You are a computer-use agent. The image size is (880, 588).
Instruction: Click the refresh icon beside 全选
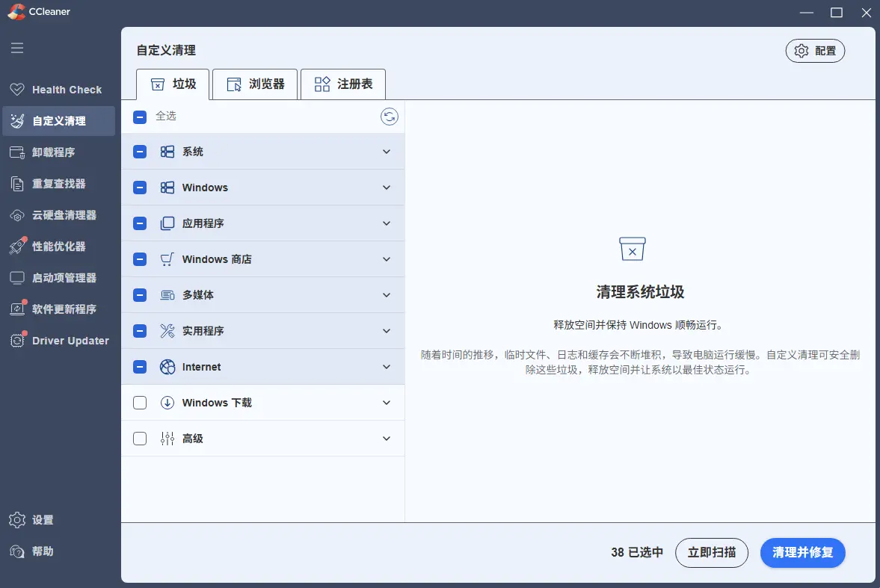pyautogui.click(x=389, y=116)
